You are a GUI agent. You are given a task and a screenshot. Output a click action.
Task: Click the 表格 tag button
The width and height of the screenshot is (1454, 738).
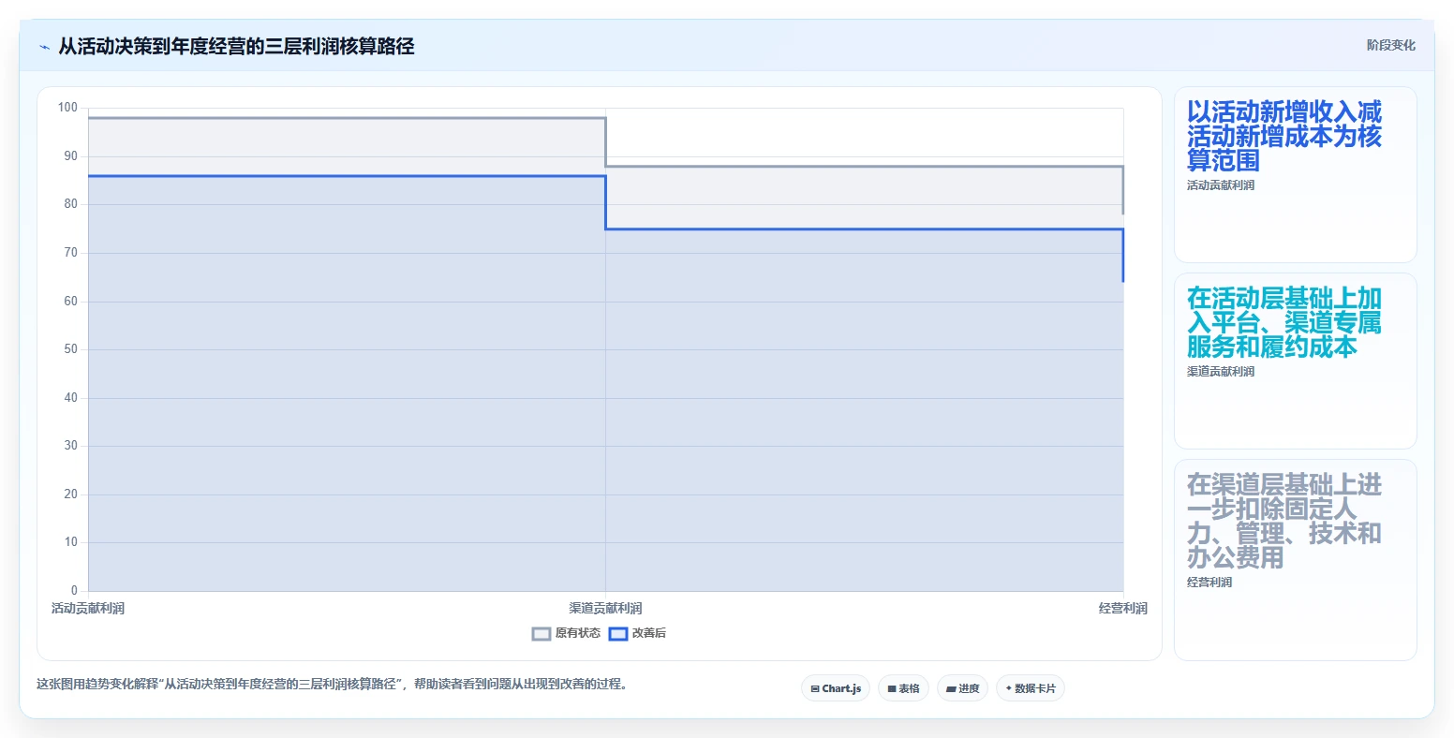904,688
